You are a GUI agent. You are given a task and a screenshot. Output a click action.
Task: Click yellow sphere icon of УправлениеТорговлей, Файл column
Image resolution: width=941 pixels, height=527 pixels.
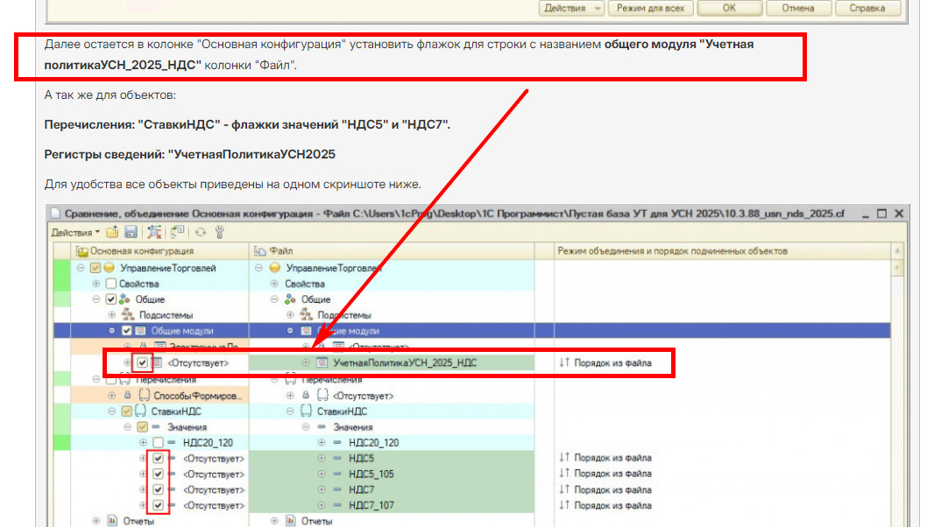click(x=275, y=268)
